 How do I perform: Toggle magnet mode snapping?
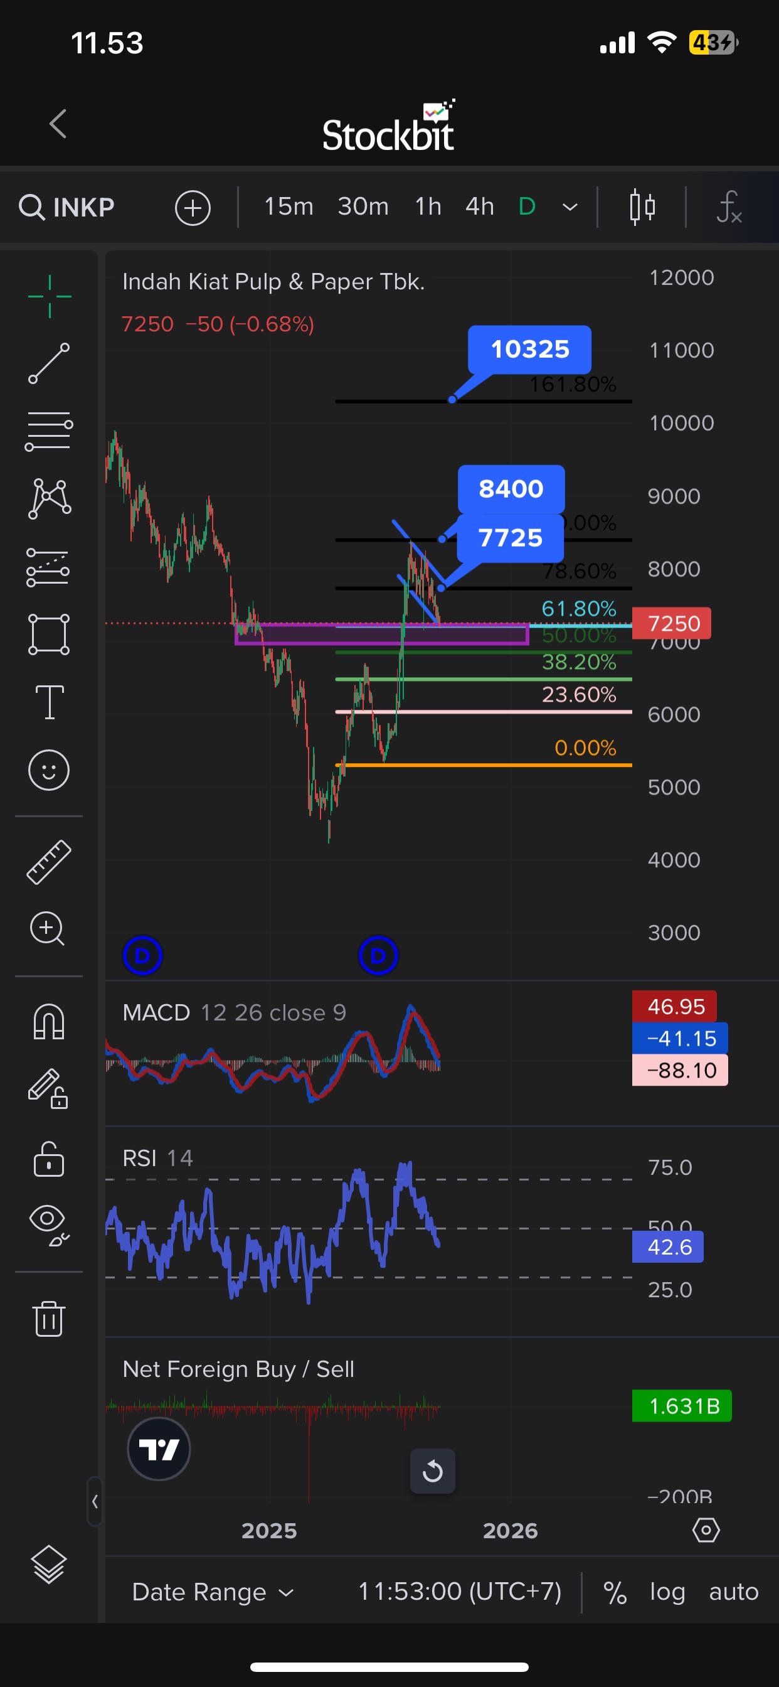point(49,1022)
